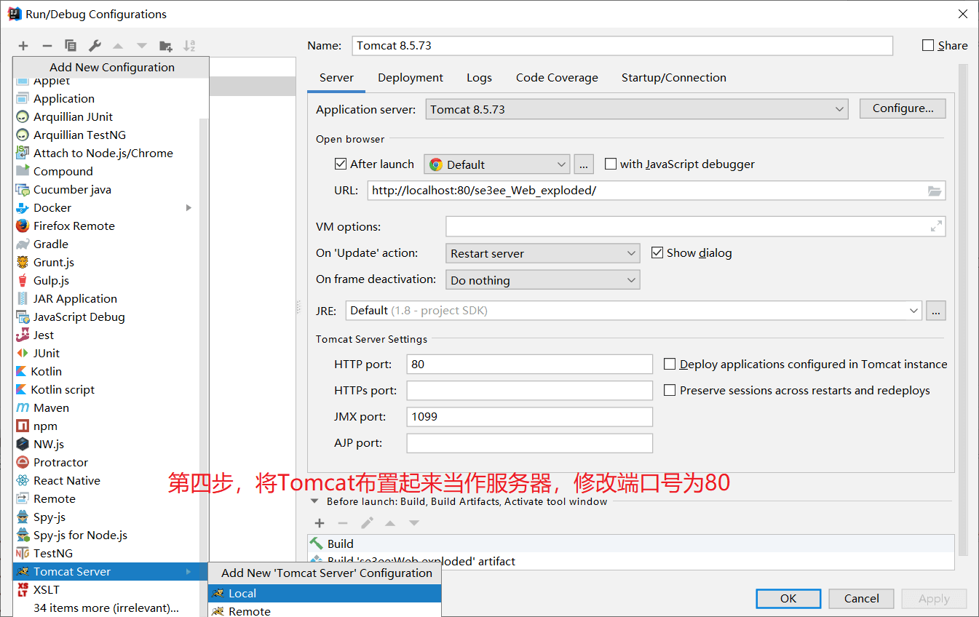The height and width of the screenshot is (617, 979).
Task: Click the expand VM options icon
Action: [936, 226]
